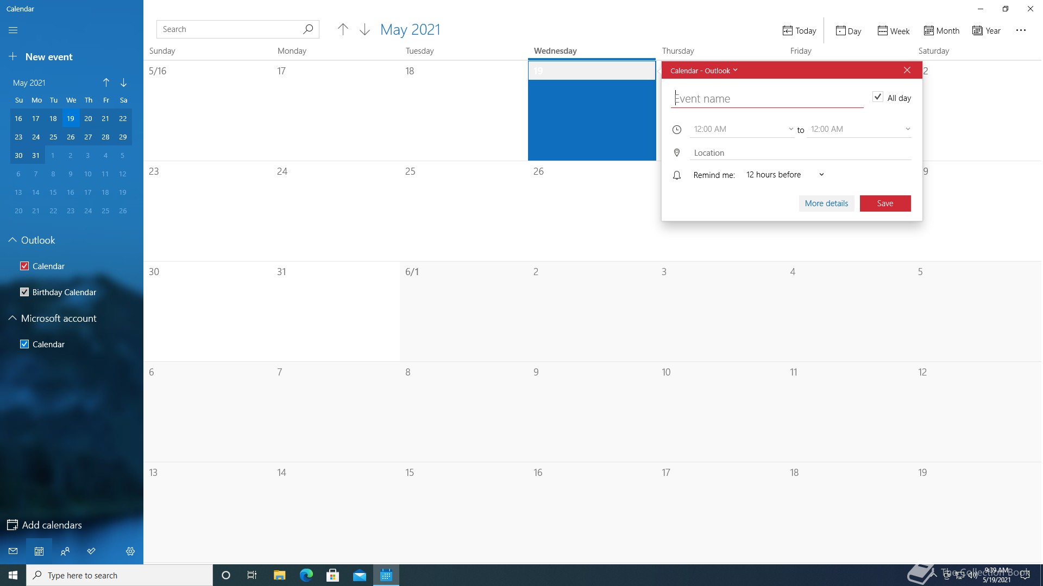Collapse the Outlook account section
The height and width of the screenshot is (586, 1043).
coord(12,240)
